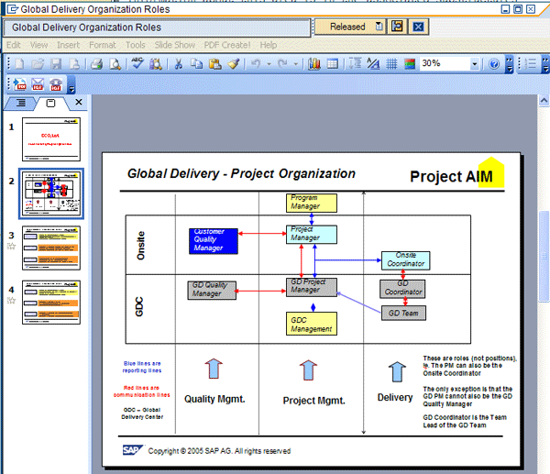Toggle the Color/Grayscale icon
Screen dimensions: 550x474
[410, 64]
